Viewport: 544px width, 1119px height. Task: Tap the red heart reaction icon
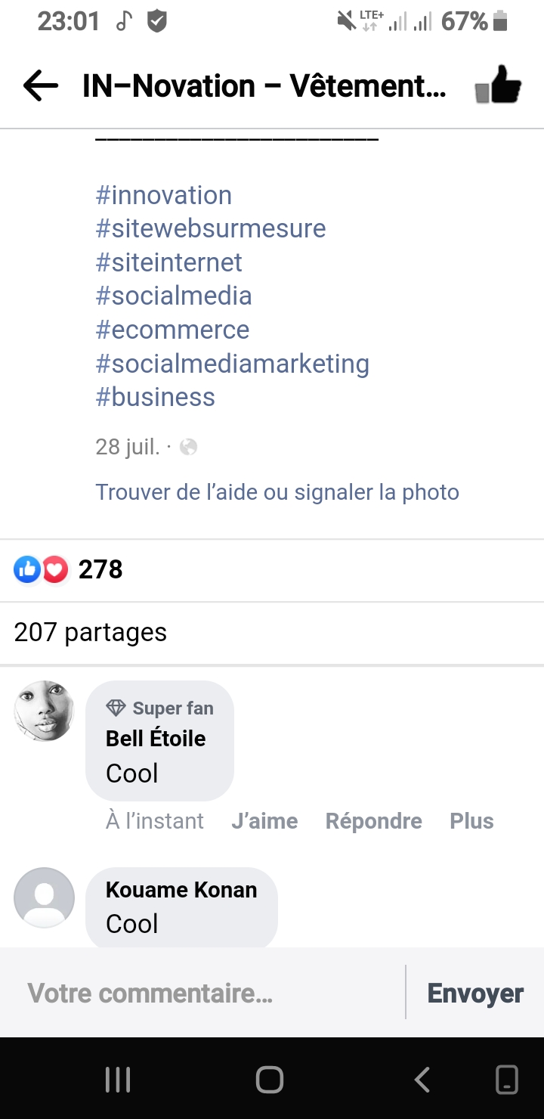pos(55,569)
